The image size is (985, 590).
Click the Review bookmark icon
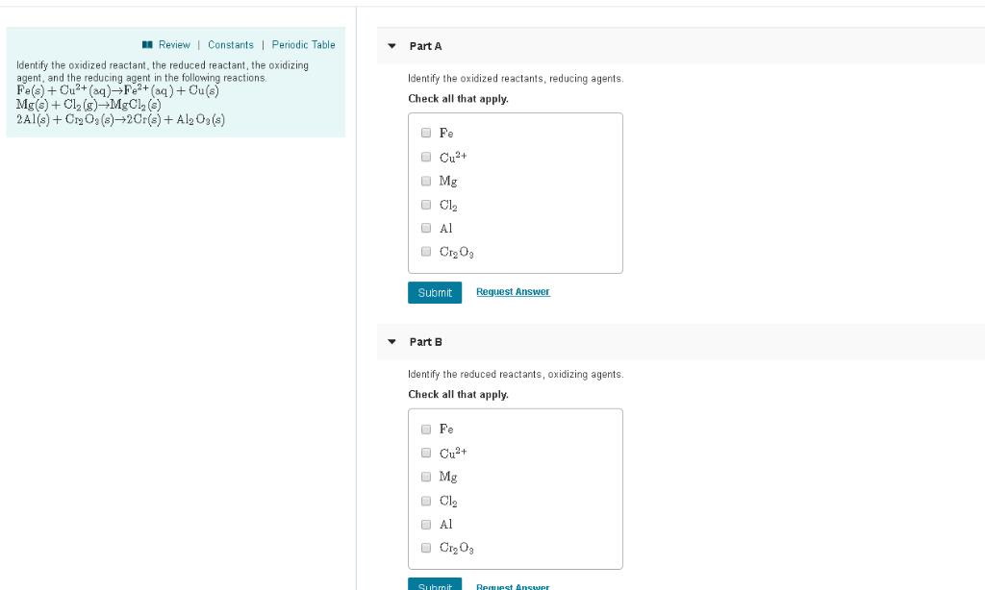pyautogui.click(x=146, y=44)
